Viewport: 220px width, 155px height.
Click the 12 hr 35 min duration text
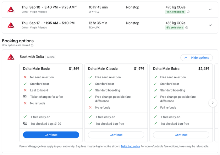coord(98,23)
